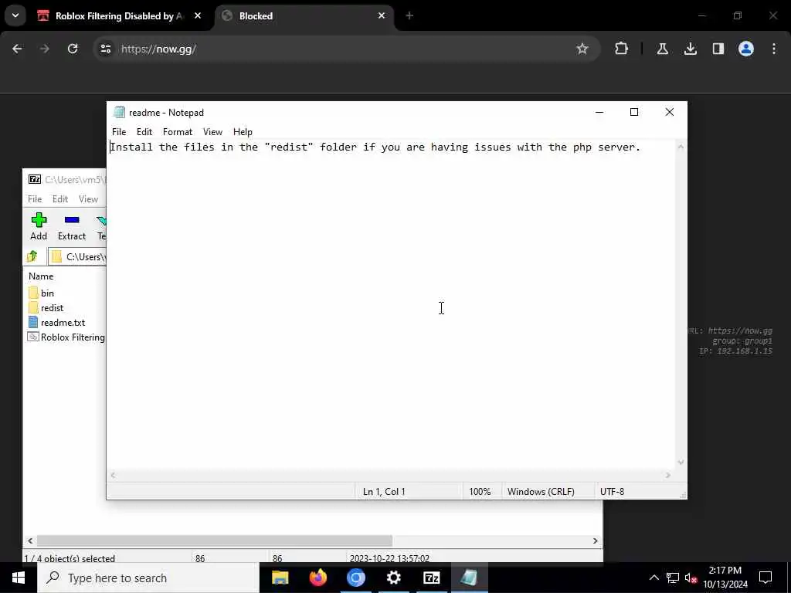Open File Explorer from taskbar
791x593 pixels.
(280, 578)
